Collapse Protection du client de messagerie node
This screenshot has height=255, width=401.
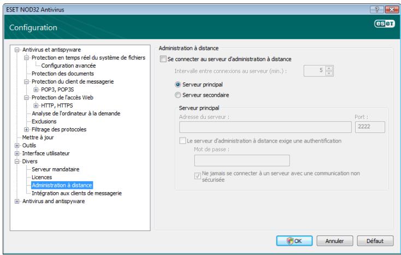click(26, 82)
